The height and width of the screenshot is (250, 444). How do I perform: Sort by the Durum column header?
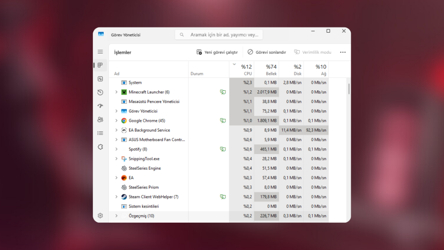pos(209,69)
